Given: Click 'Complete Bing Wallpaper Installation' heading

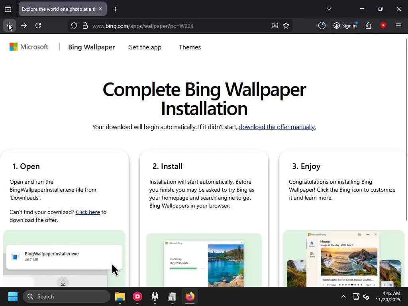Looking at the screenshot, I should point(204,99).
